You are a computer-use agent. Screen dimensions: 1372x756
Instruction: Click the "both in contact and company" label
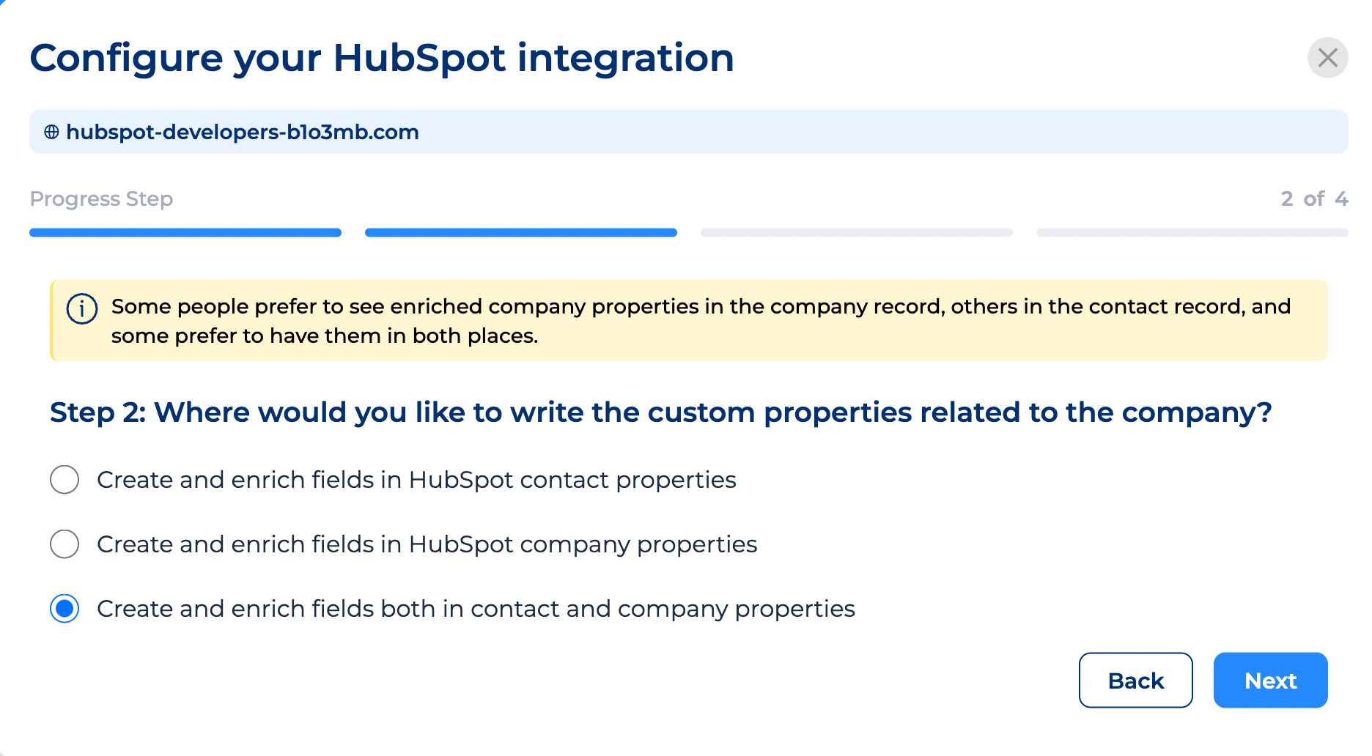476,609
